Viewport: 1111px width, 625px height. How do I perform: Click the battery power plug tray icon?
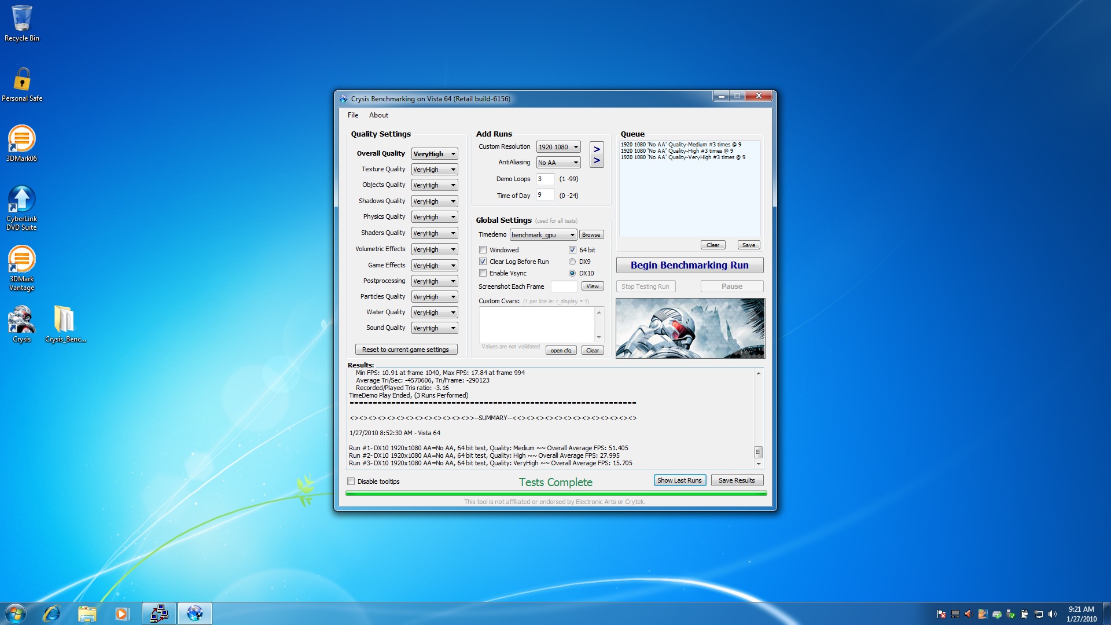[x=1024, y=614]
